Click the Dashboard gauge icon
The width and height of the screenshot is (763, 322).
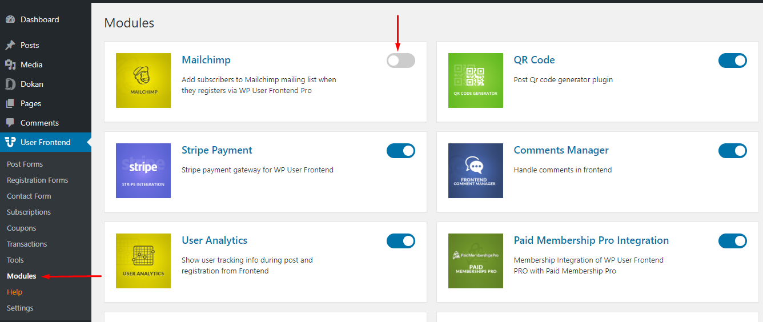point(10,19)
